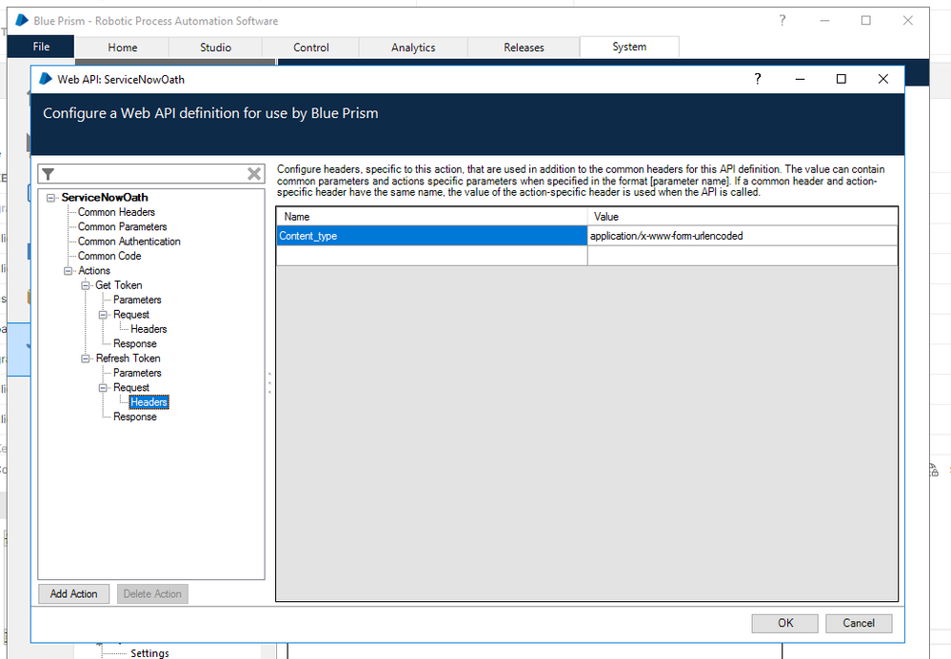Click the help question mark in Web API dialog
This screenshot has width=951, height=659.
[758, 79]
